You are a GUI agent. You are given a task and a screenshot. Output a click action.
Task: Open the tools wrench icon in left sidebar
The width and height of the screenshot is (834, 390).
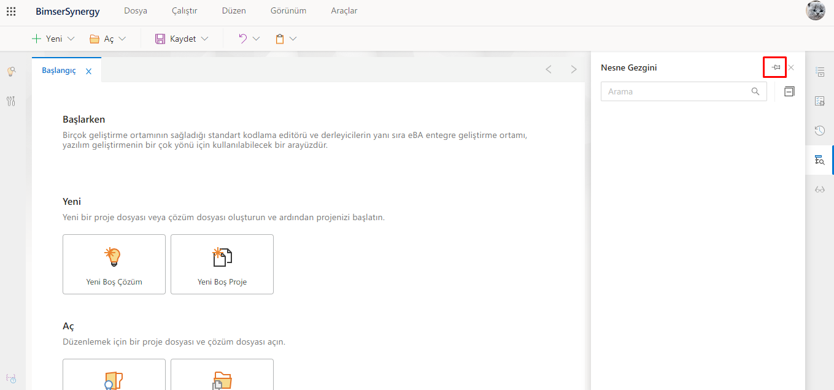click(11, 101)
